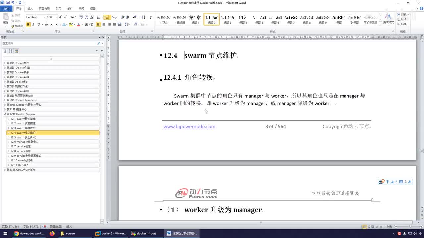
Task: Switch to the 插入 (Insert) tab
Action: 30,9
